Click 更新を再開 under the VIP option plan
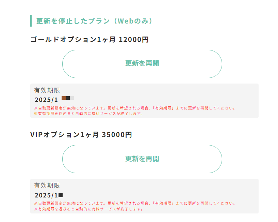The height and width of the screenshot is (222, 278). click(142, 159)
